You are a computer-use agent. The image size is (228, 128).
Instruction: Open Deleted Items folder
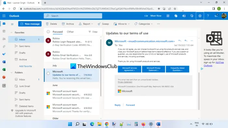coord(26,106)
